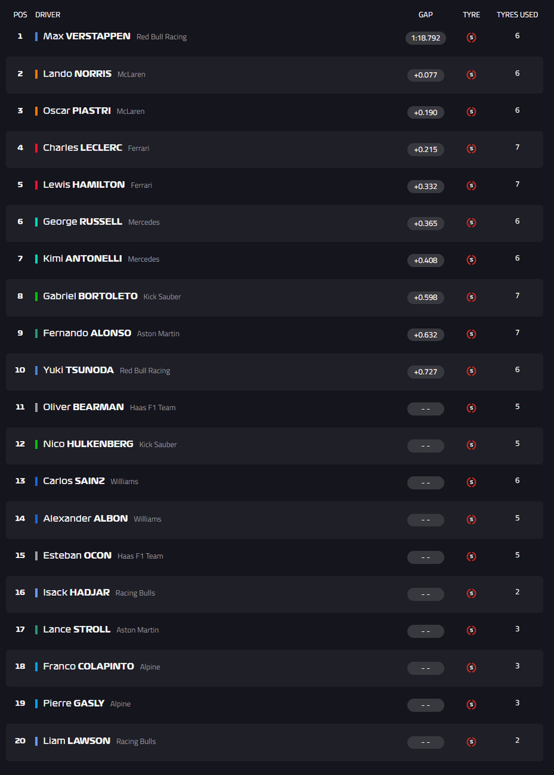Click Norris's soft tyre compound icon
554x775 pixels.
(471, 75)
